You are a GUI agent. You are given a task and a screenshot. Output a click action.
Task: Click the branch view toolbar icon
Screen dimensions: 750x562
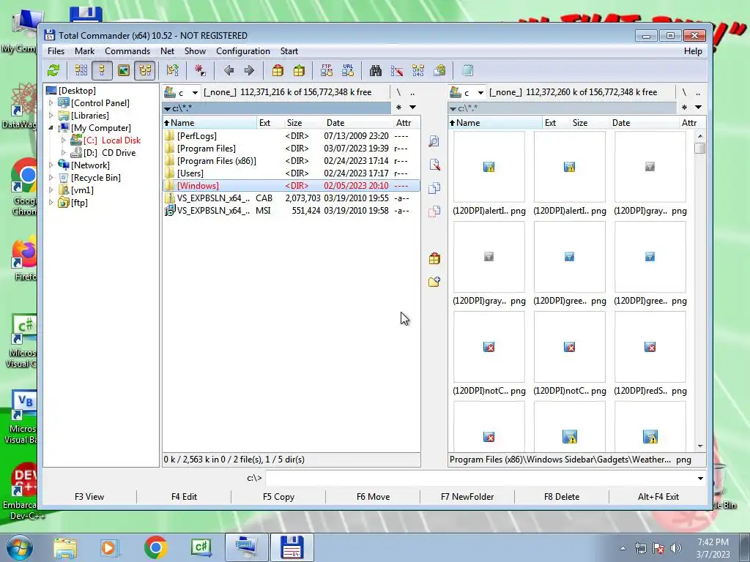(173, 71)
